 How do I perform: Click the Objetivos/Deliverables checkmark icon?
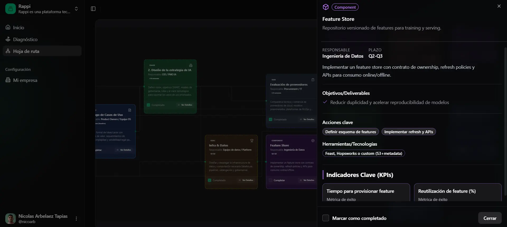pyautogui.click(x=325, y=102)
